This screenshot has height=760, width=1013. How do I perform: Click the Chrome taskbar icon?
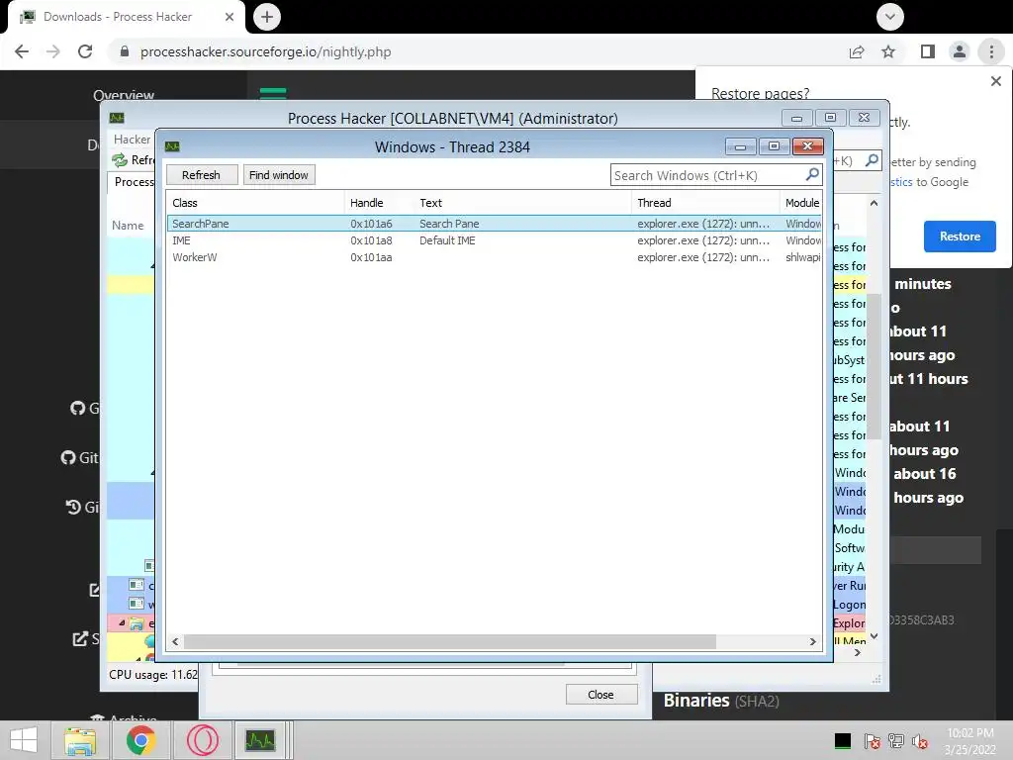pos(140,740)
